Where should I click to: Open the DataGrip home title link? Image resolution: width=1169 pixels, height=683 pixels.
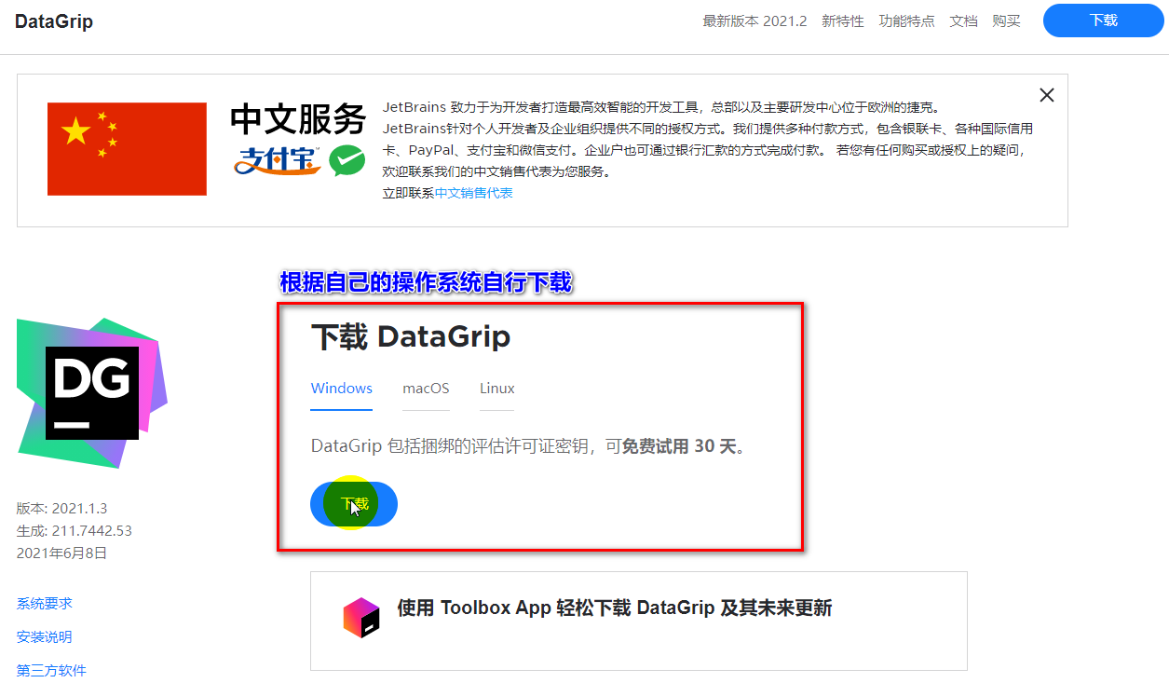(54, 20)
